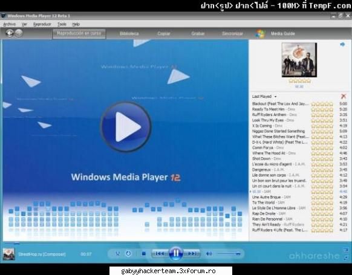352x275 pixels.
Task: Click the seek bar above playback controls
Action: (176, 243)
